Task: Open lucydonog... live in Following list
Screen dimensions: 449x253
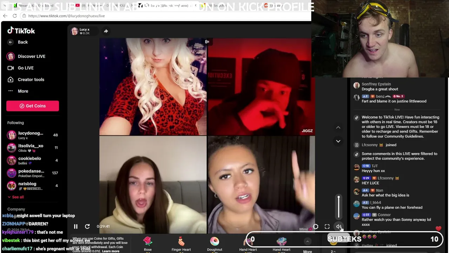Action: [x=33, y=135]
